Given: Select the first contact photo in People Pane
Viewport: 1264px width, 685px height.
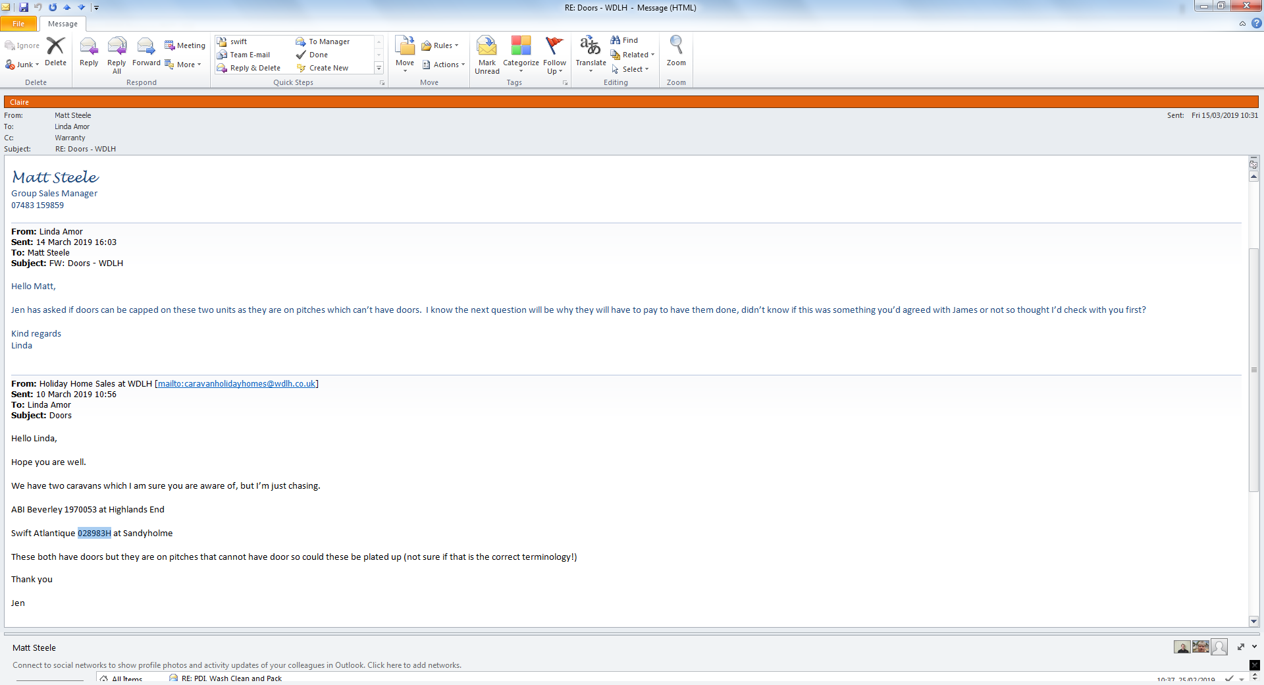Looking at the screenshot, I should (1182, 647).
